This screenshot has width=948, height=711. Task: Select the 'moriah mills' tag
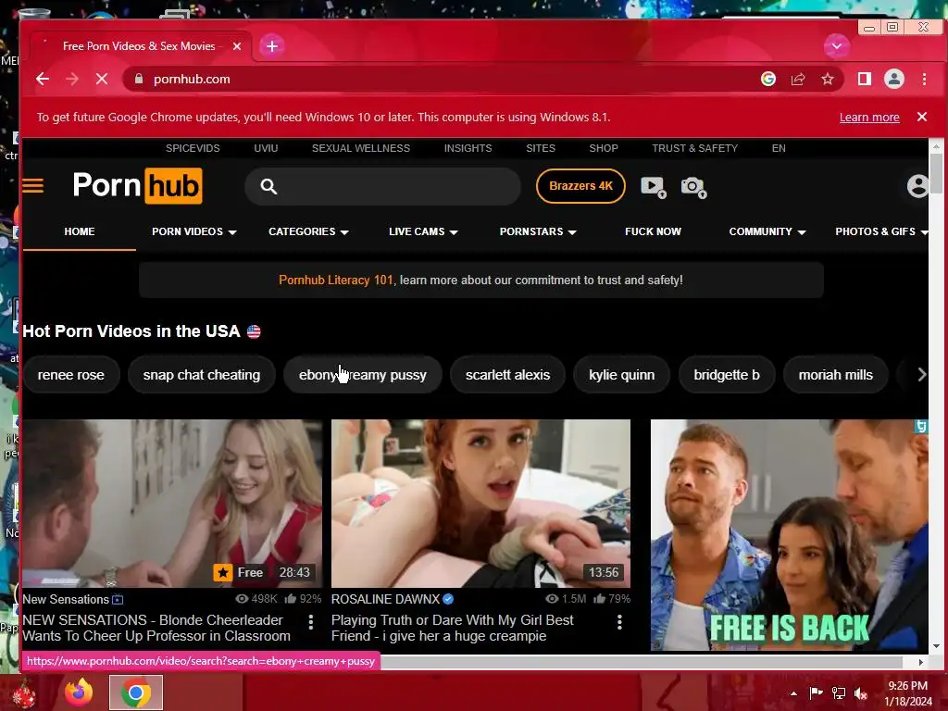(836, 375)
